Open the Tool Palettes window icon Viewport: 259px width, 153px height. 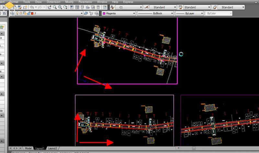tap(83, 7)
